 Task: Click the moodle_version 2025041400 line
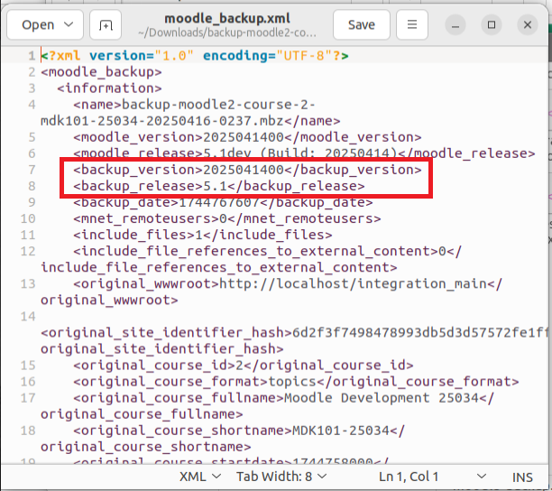coord(247,137)
